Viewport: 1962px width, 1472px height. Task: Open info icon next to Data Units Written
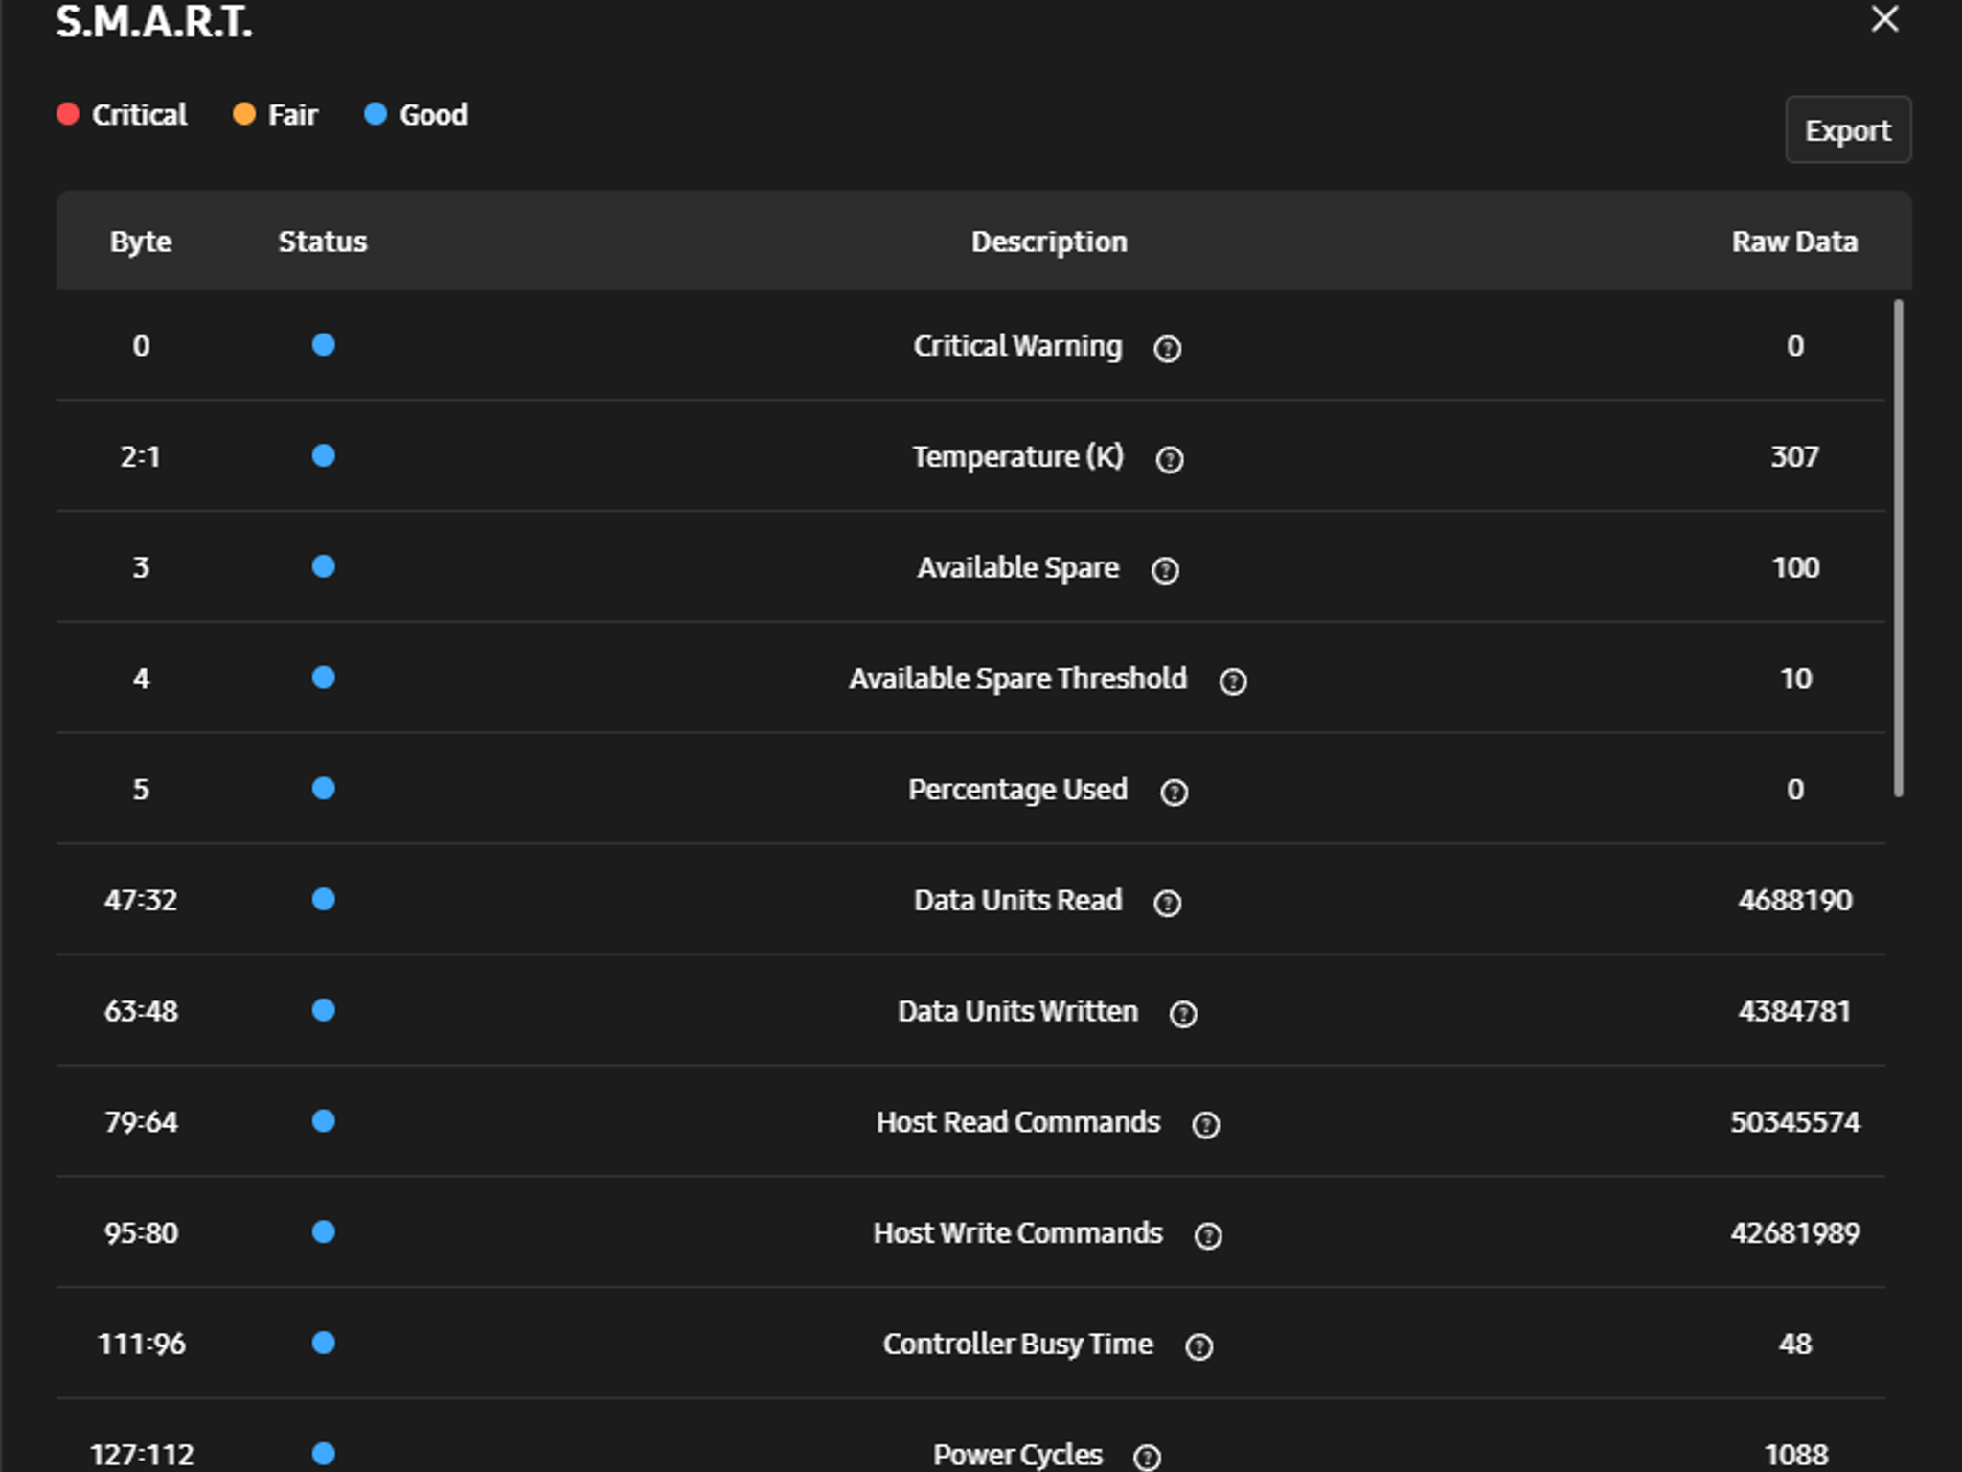tap(1183, 1014)
